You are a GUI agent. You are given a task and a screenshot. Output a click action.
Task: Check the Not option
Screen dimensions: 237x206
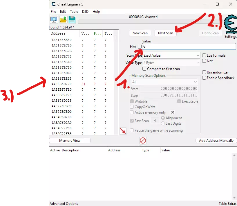coord(204,61)
